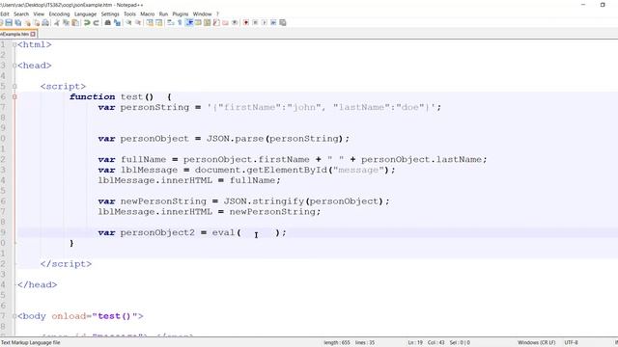Click 'Text Markup Language file' status text
618x347 pixels.
(x=31, y=343)
